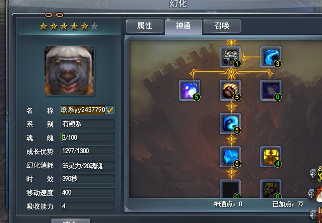This screenshot has width=322, height=223.
Task: Open the 神通 tab
Action: click(x=184, y=26)
